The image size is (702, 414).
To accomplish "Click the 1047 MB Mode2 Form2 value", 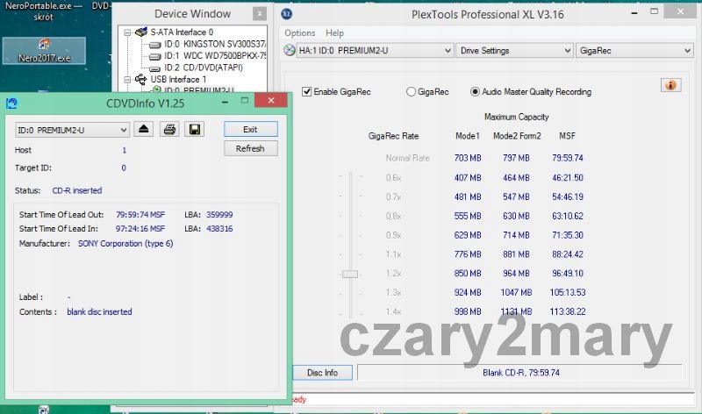I will [x=516, y=292].
